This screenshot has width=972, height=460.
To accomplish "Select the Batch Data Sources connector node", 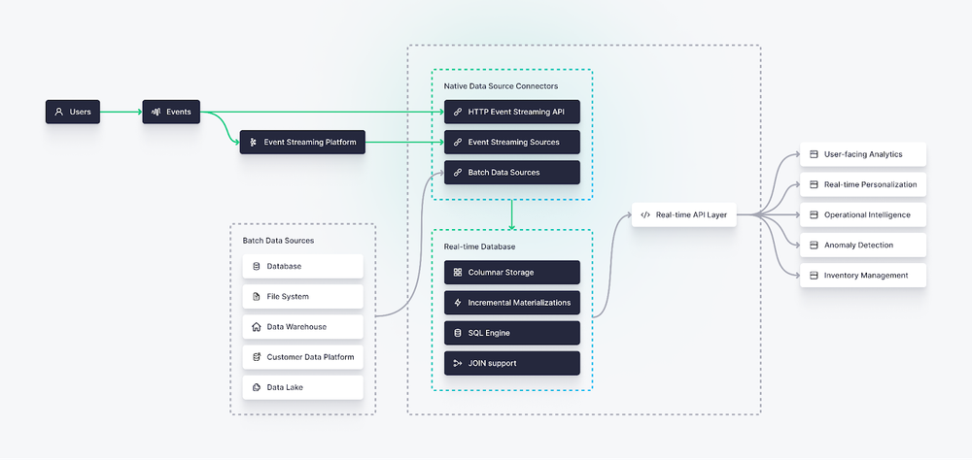I will tap(511, 173).
